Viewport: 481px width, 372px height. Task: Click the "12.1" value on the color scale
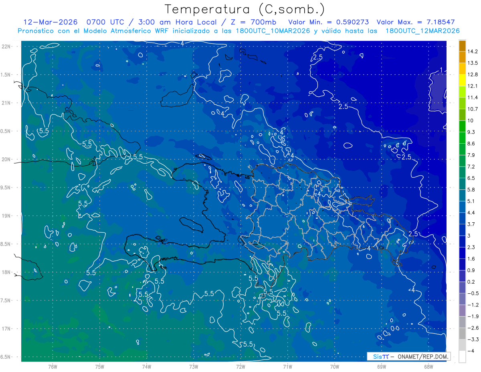coord(473,86)
